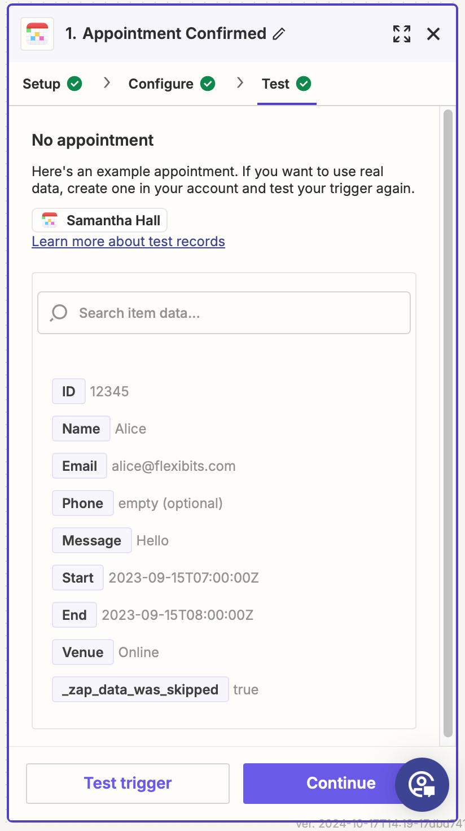Viewport: 465px width, 831px height.
Task: Select the Message field tag
Action: coord(92,540)
